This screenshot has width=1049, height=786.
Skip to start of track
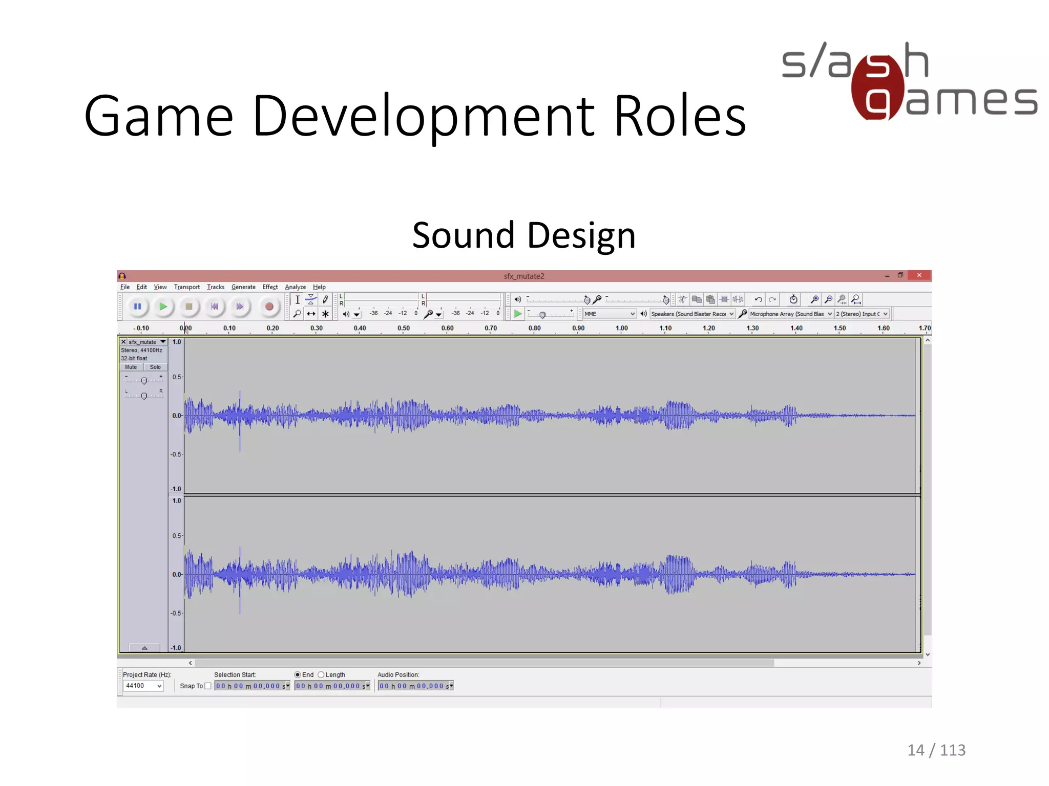point(214,307)
